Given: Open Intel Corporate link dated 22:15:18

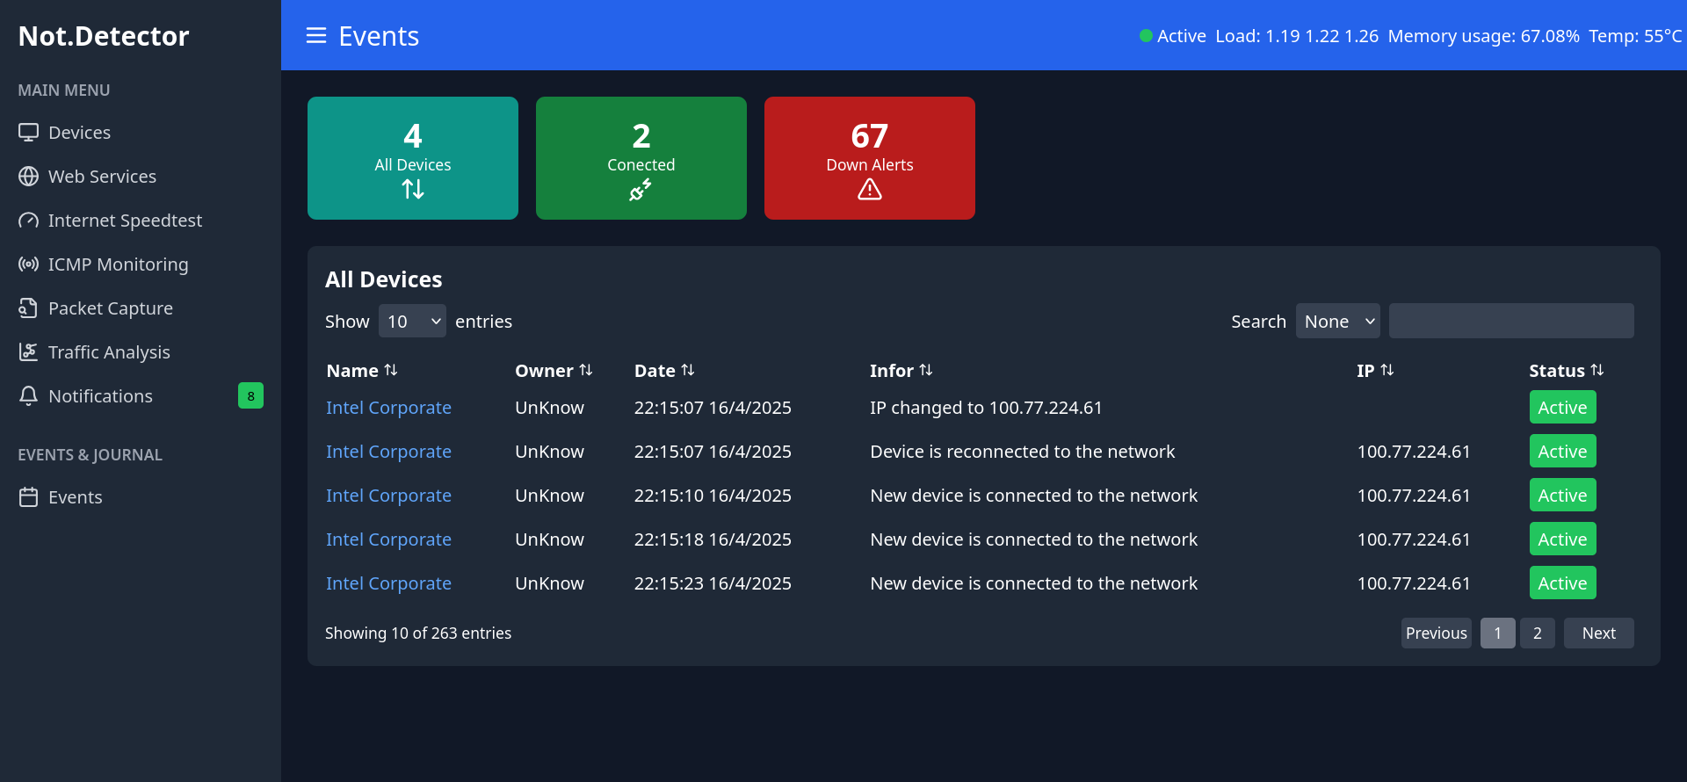Looking at the screenshot, I should (388, 539).
